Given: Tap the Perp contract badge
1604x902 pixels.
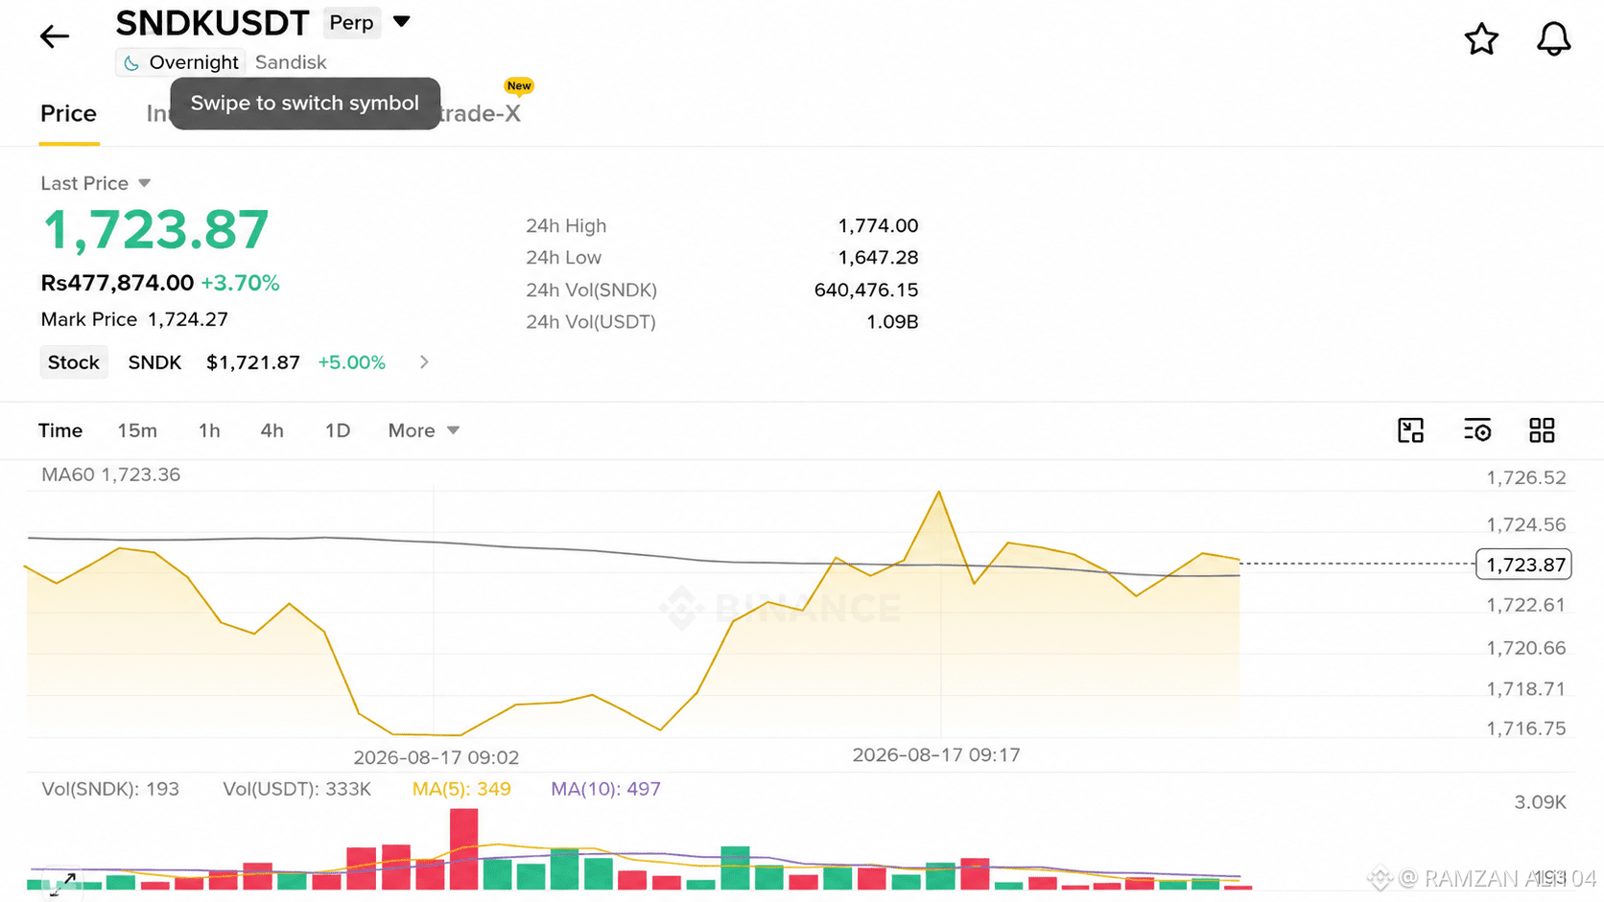Looking at the screenshot, I should [351, 23].
